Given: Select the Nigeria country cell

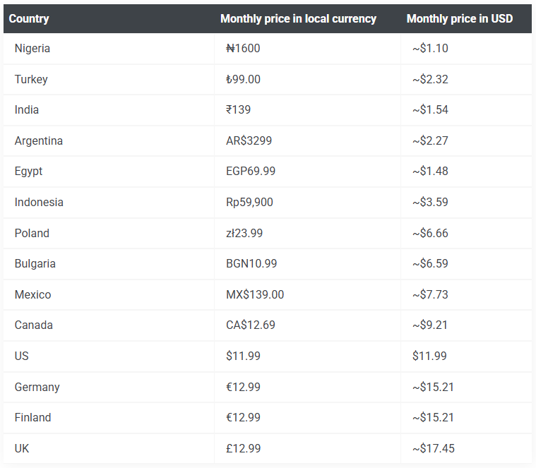Looking at the screenshot, I should pyautogui.click(x=32, y=49).
